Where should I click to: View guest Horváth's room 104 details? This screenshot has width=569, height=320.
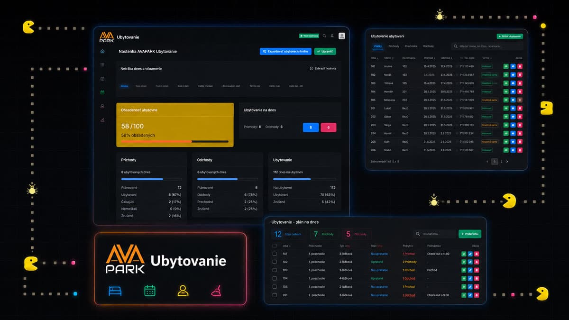(x=506, y=91)
